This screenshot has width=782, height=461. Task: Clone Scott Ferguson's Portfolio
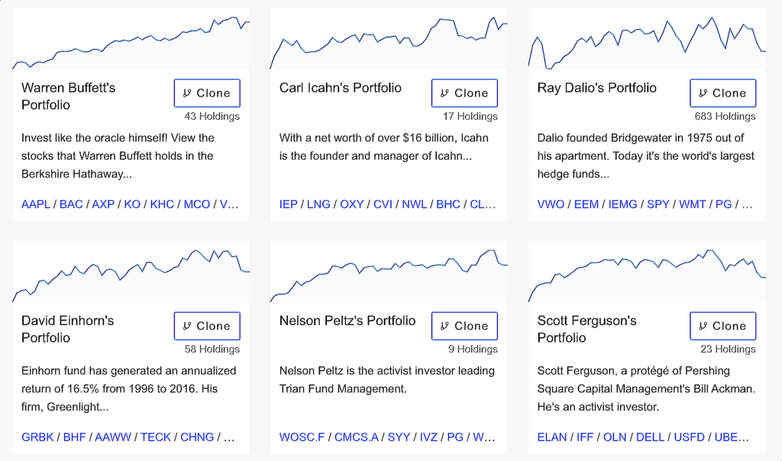pos(722,326)
